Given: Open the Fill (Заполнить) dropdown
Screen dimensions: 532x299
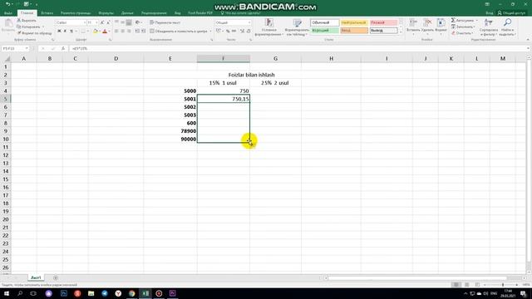Looking at the screenshot, I should [463, 27].
